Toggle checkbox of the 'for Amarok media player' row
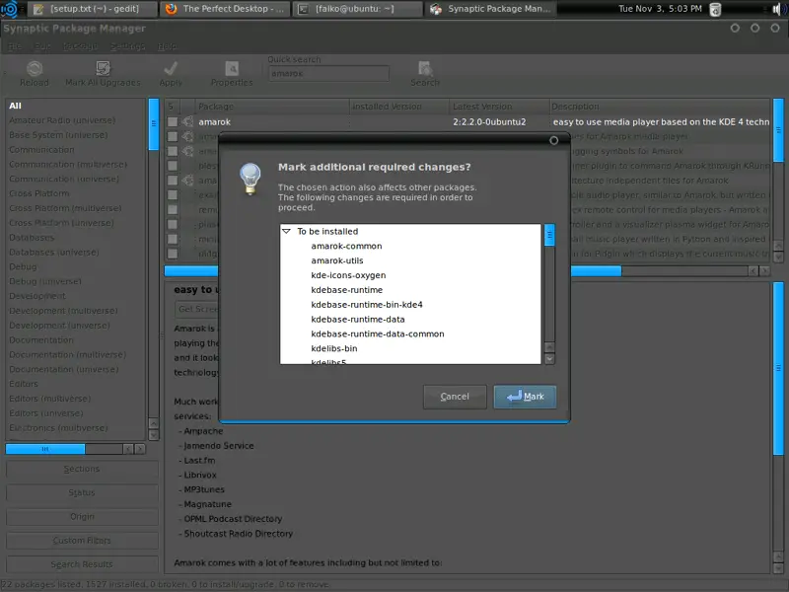This screenshot has width=789, height=592. pos(173,136)
